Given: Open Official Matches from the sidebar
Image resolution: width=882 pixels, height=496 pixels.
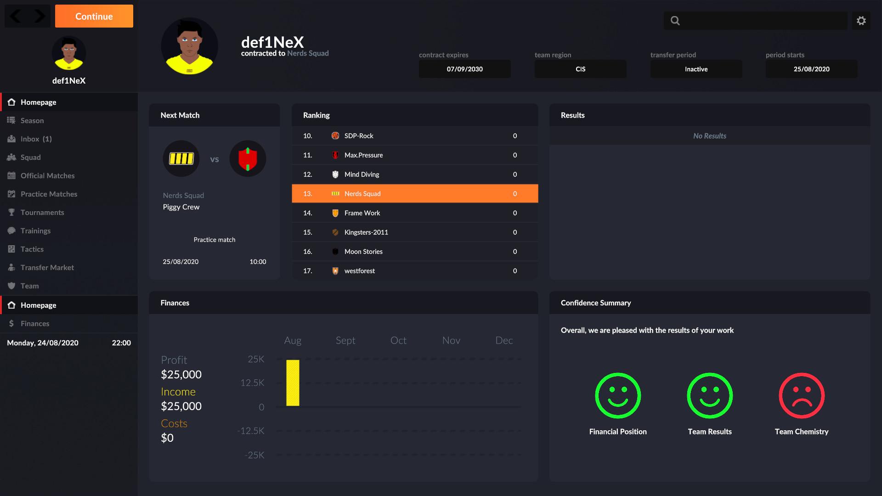Looking at the screenshot, I should [x=11, y=175].
